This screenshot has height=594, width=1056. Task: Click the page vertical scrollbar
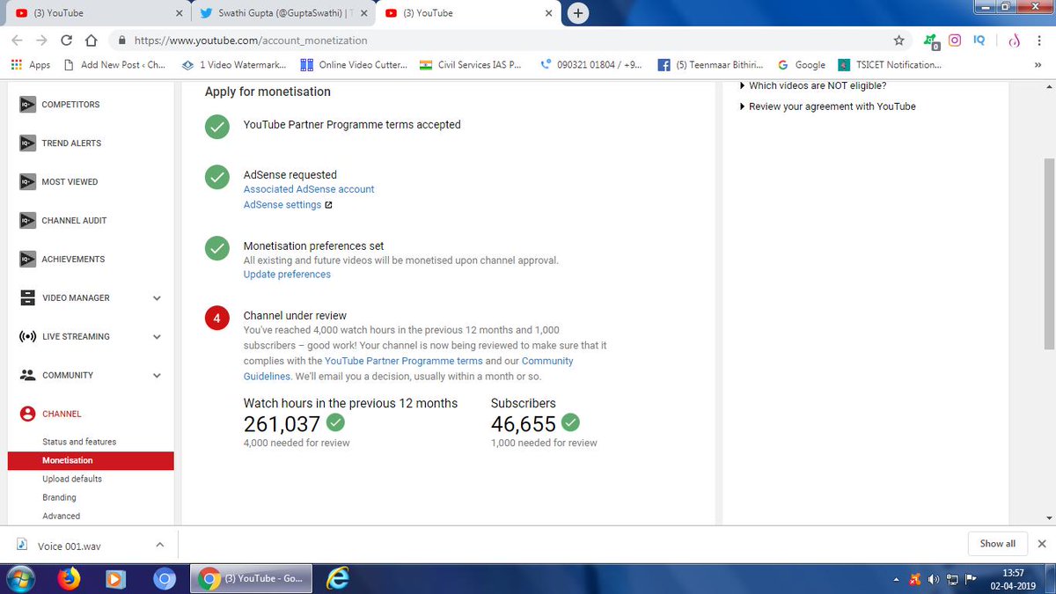click(1049, 253)
